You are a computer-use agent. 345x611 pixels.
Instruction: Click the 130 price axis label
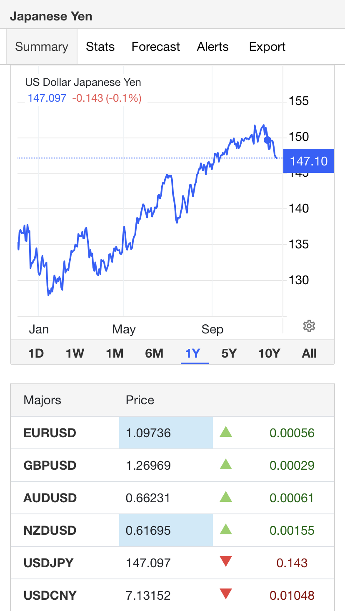(299, 280)
